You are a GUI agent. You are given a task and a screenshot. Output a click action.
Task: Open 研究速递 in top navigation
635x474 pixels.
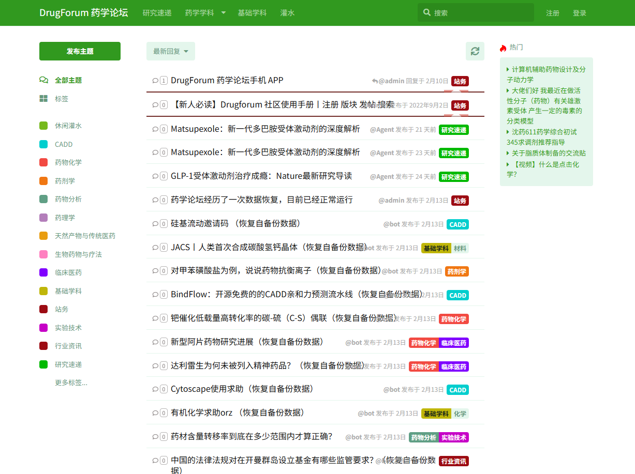tap(157, 13)
